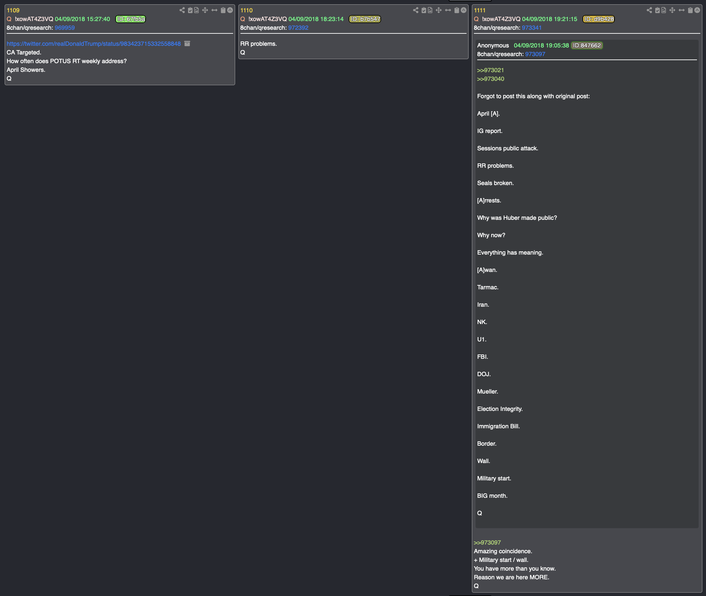706x596 pixels.
Task: Click 'You have more than you know.'
Action: tap(515, 569)
